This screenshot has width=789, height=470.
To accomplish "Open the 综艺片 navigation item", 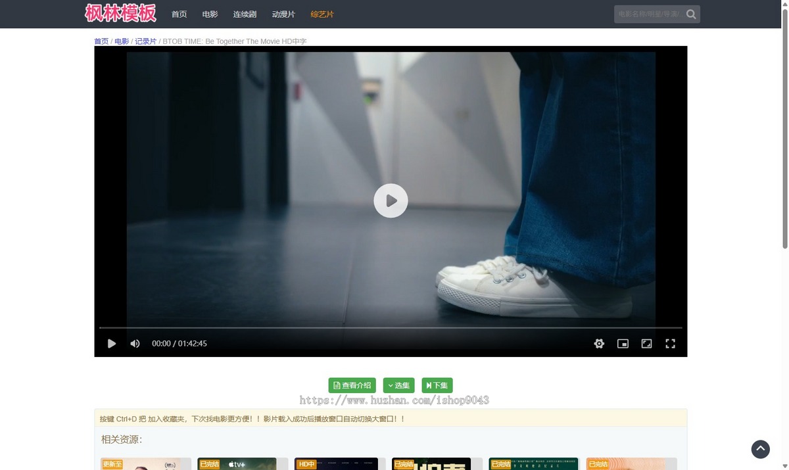I will [x=322, y=14].
